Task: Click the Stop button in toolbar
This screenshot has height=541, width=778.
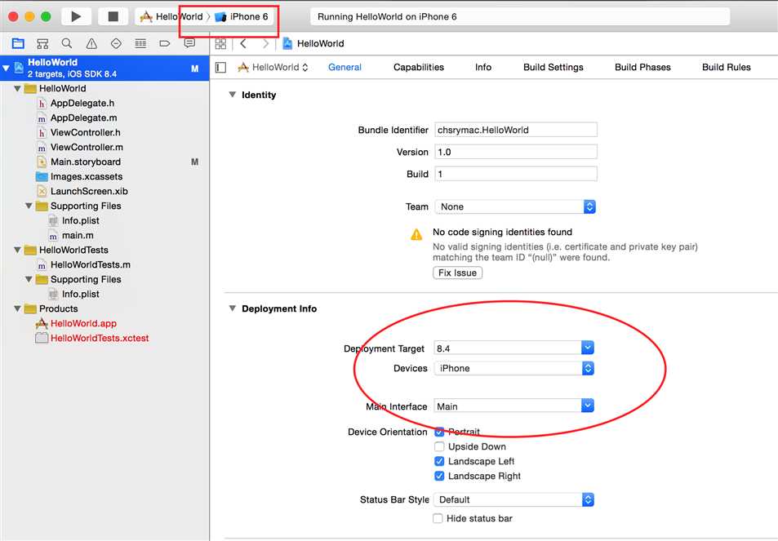Action: 113,16
